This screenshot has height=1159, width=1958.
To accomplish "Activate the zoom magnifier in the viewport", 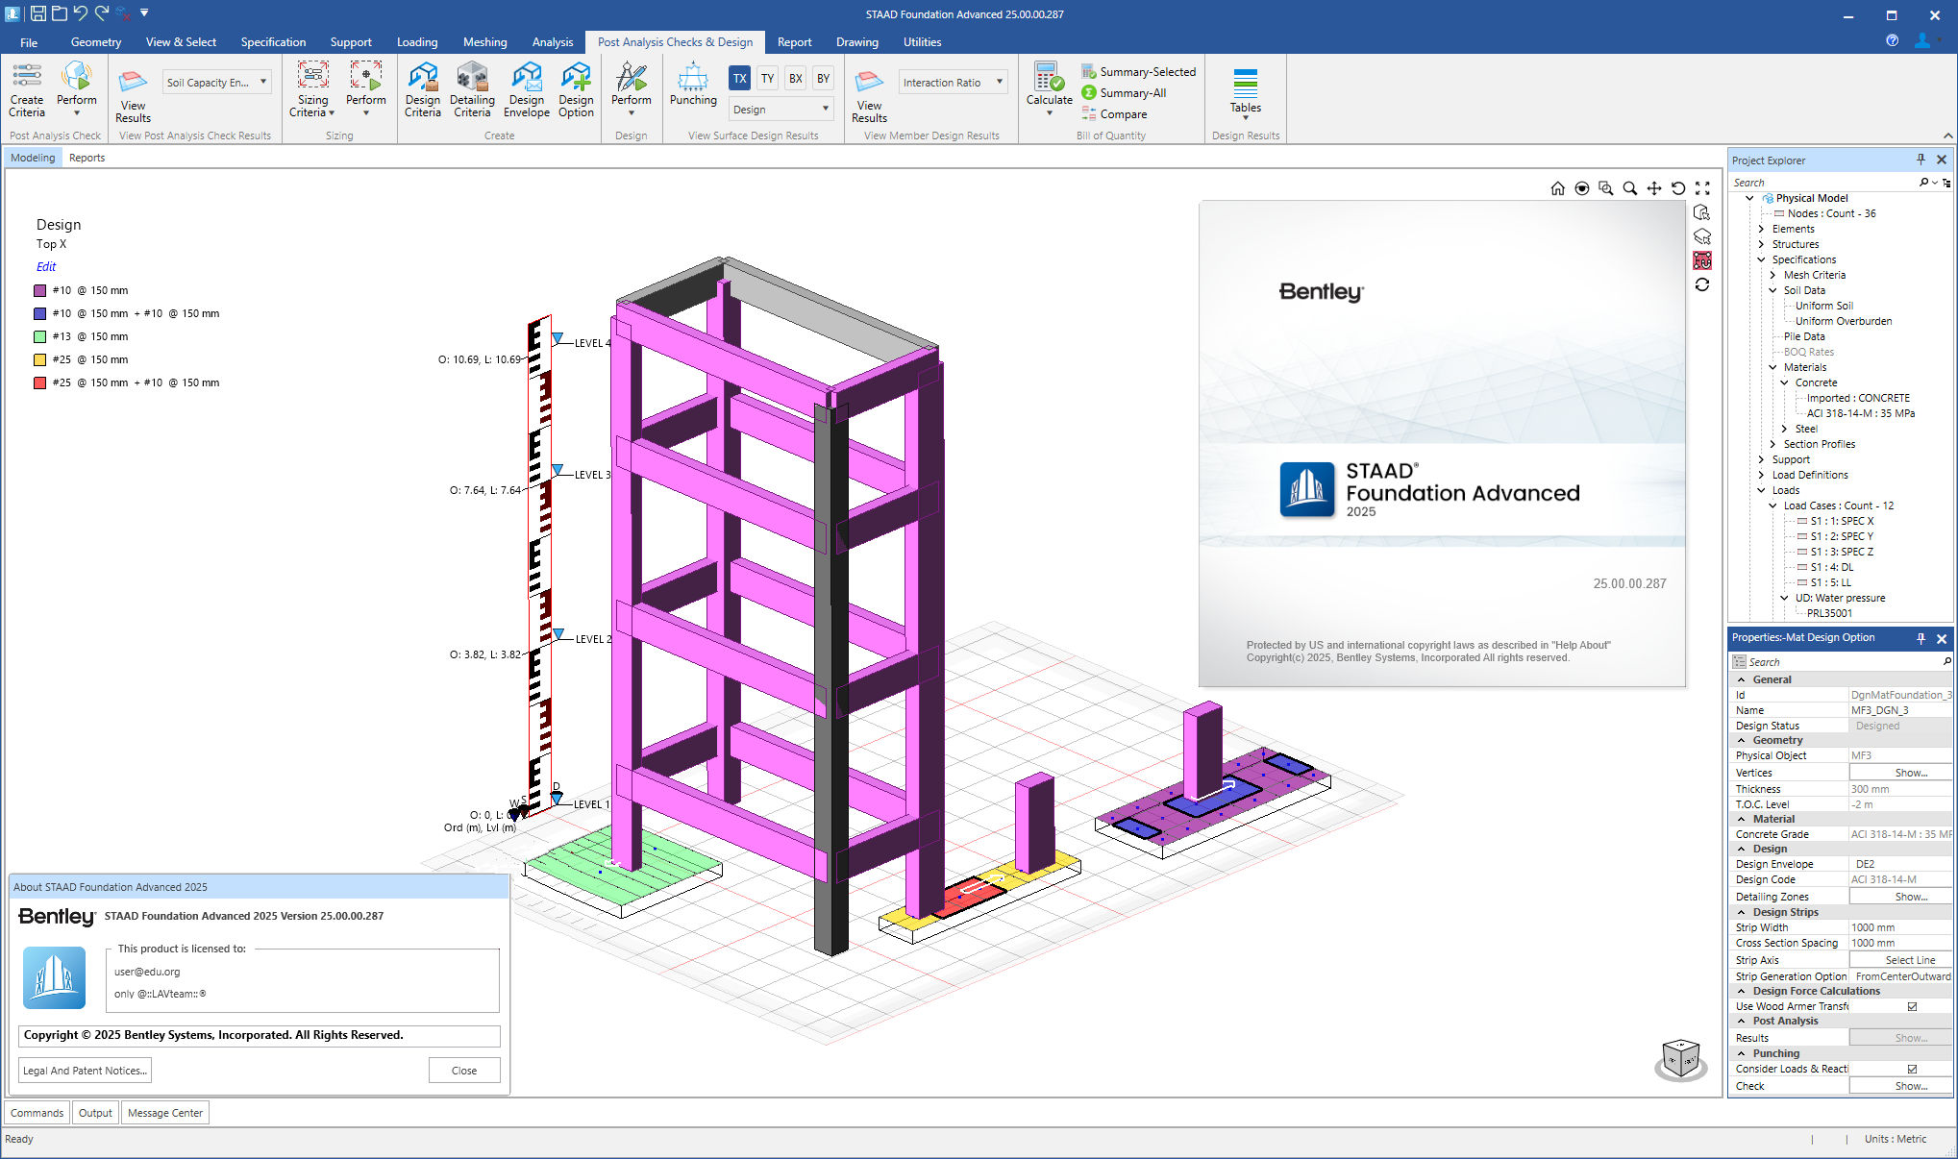I will 1629,188.
